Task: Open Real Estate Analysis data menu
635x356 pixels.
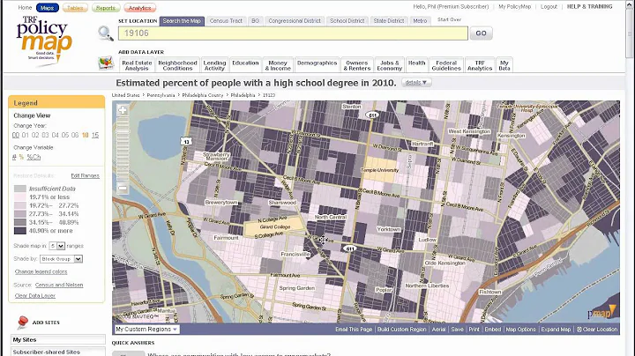Action: 137,65
